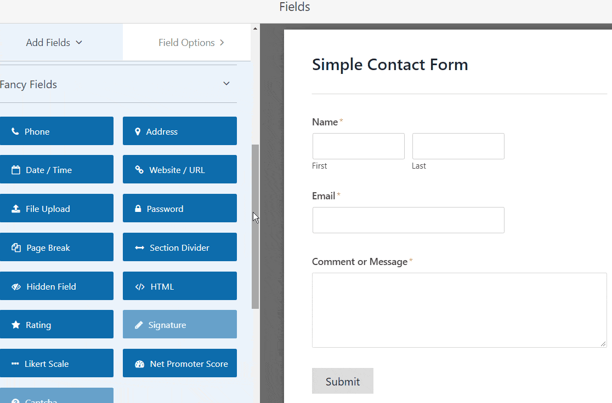Open the Add Fields dropdown arrow
This screenshot has height=403, width=612.
click(79, 42)
